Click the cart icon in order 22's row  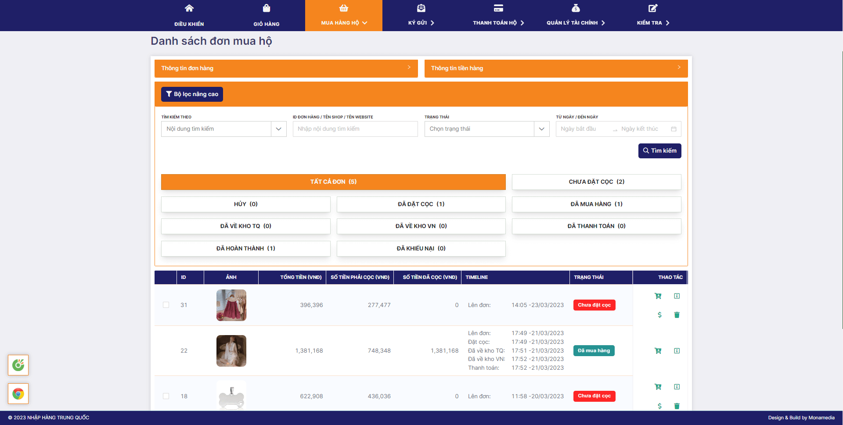point(658,351)
